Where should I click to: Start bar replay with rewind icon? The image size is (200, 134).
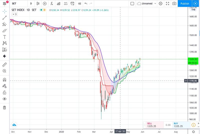[x=79, y=4]
